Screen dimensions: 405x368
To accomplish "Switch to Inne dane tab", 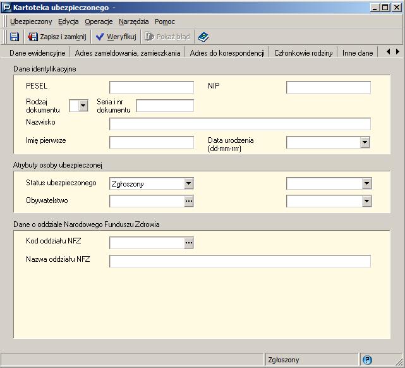I will click(358, 53).
